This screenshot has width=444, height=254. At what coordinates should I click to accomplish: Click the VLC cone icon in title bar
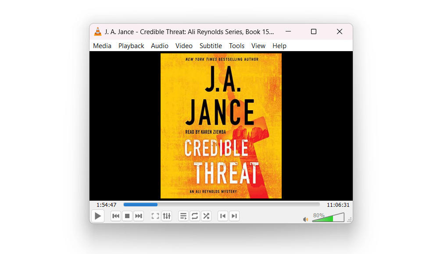(x=98, y=31)
